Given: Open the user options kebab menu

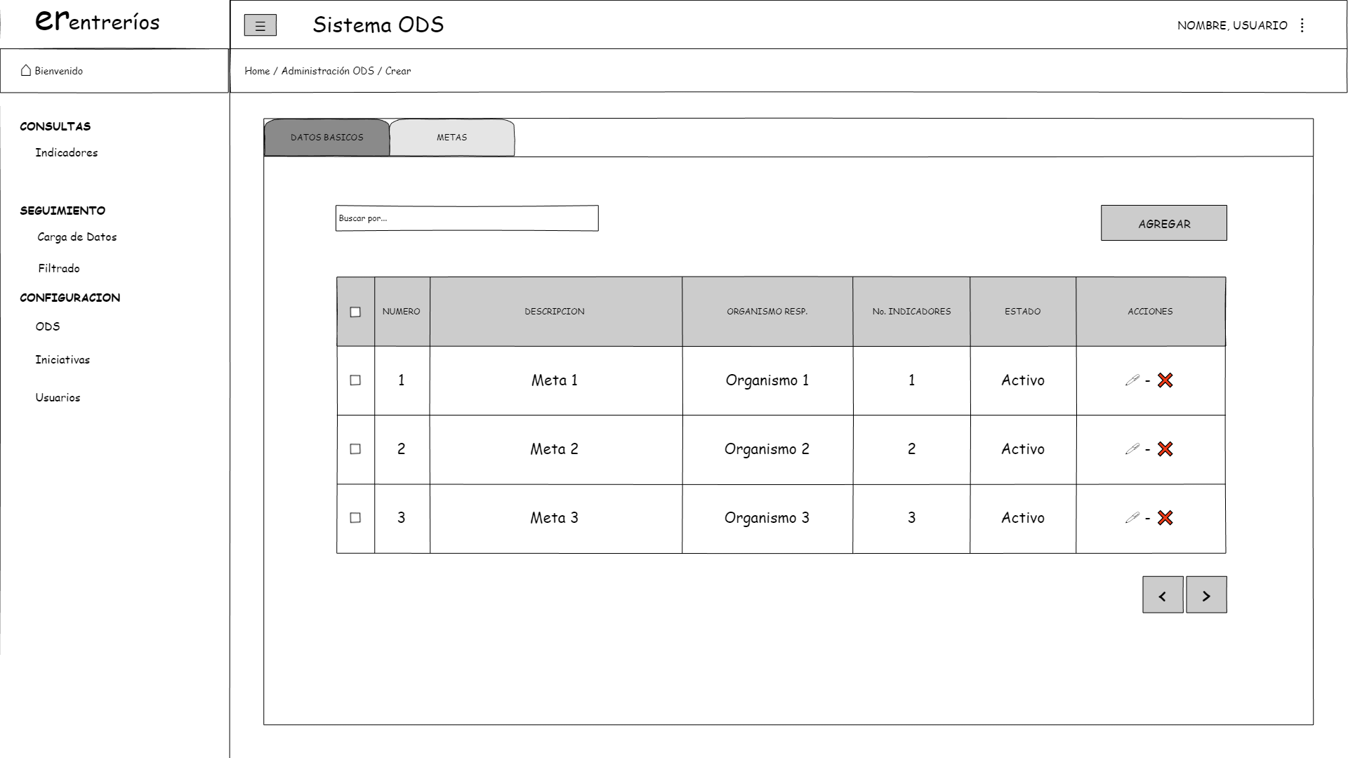Looking at the screenshot, I should tap(1302, 25).
